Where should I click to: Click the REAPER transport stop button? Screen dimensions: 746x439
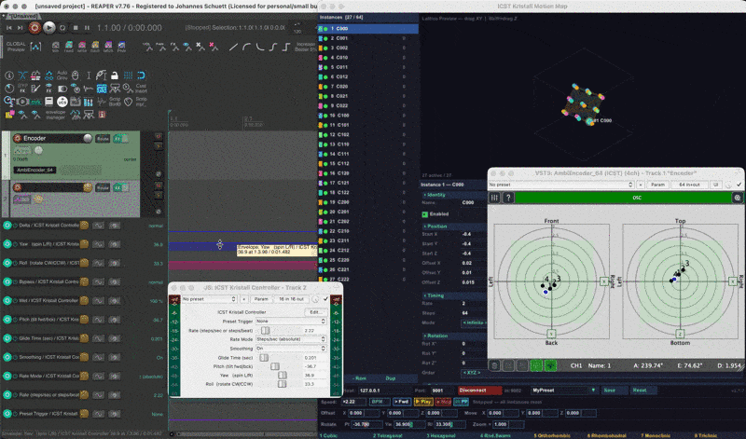[x=76, y=28]
